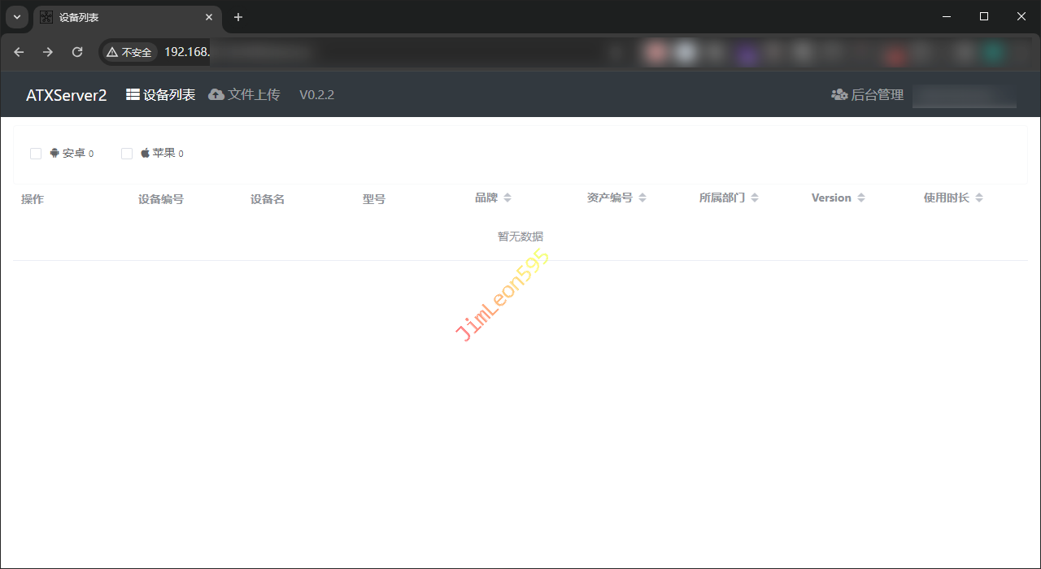The image size is (1041, 569).
Task: Click the browser forward arrow
Action: (x=48, y=52)
